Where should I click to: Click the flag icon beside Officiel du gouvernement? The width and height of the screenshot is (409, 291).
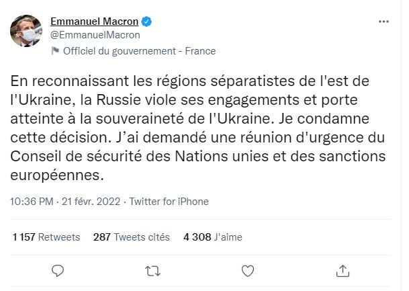55,52
